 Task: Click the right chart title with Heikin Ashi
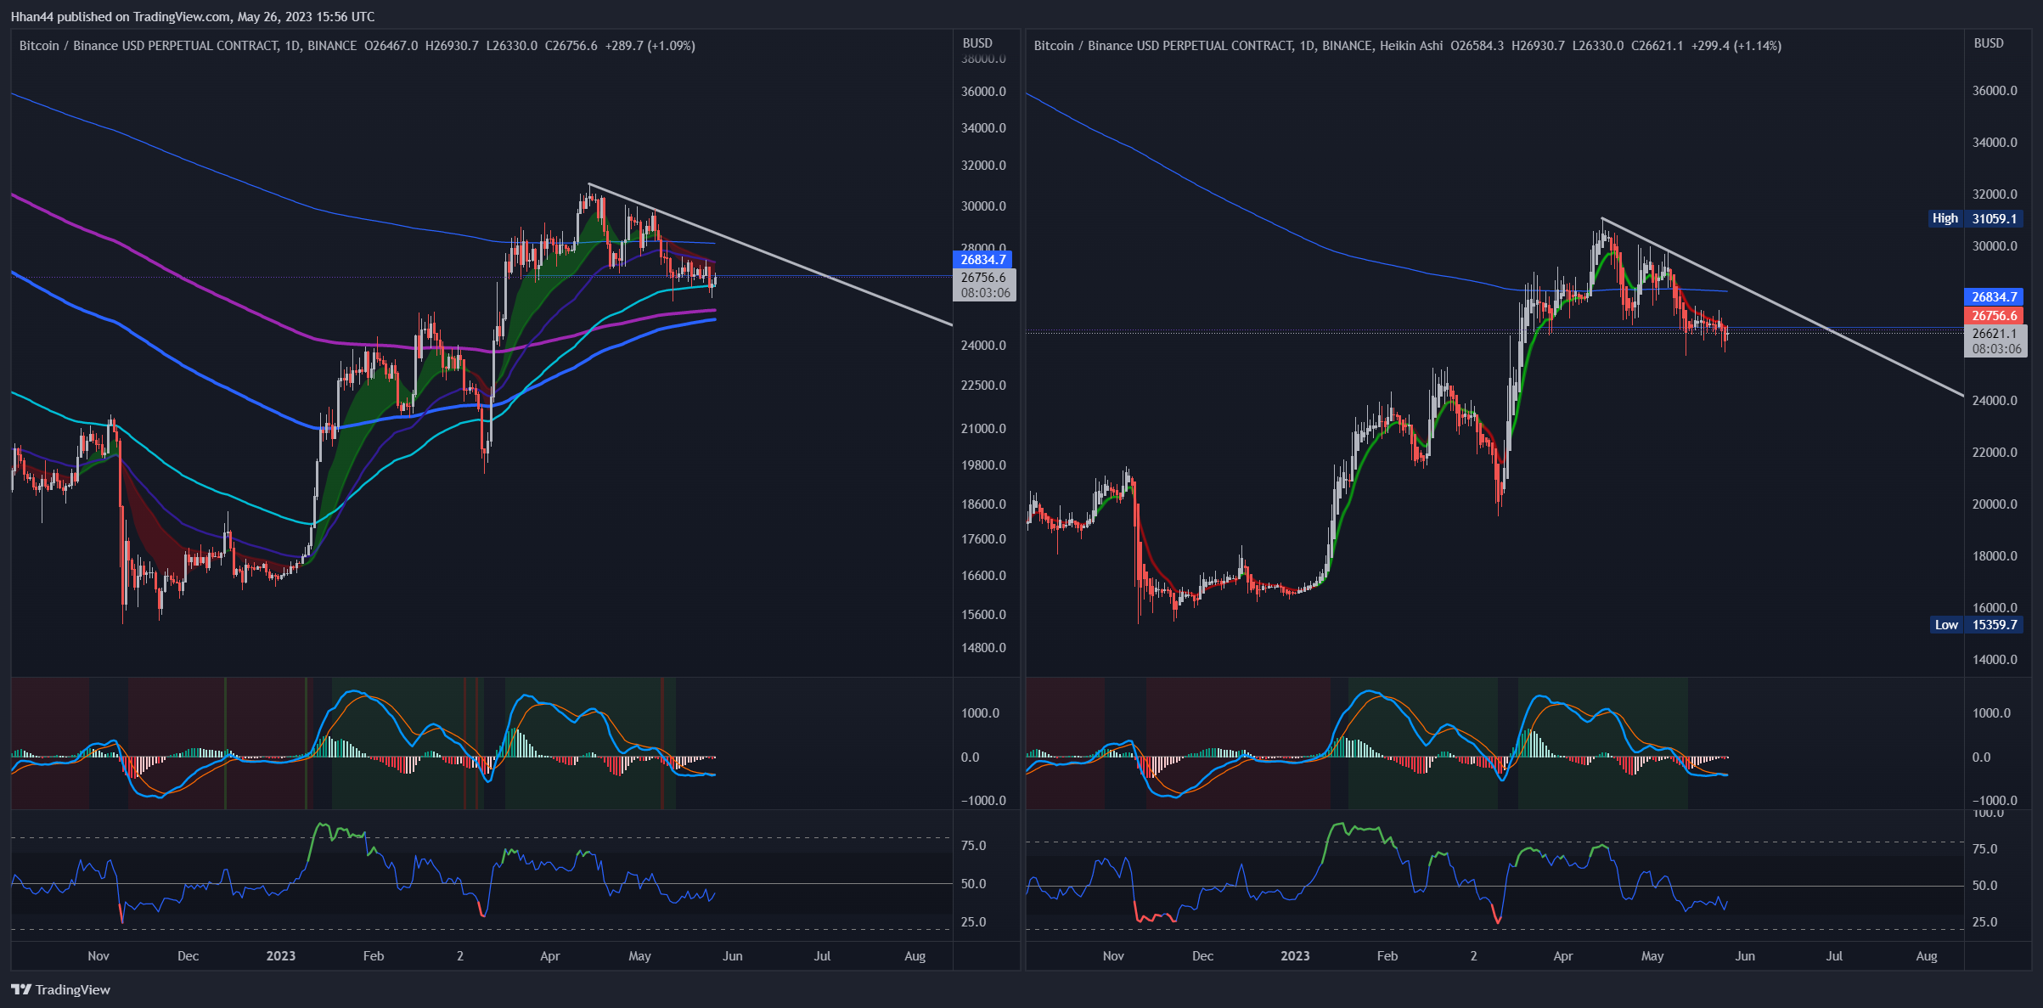1238,46
